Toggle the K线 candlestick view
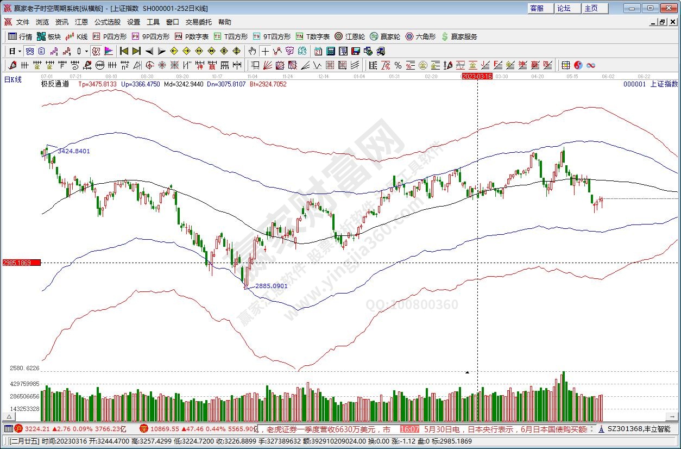681x449 pixels. tap(77, 36)
